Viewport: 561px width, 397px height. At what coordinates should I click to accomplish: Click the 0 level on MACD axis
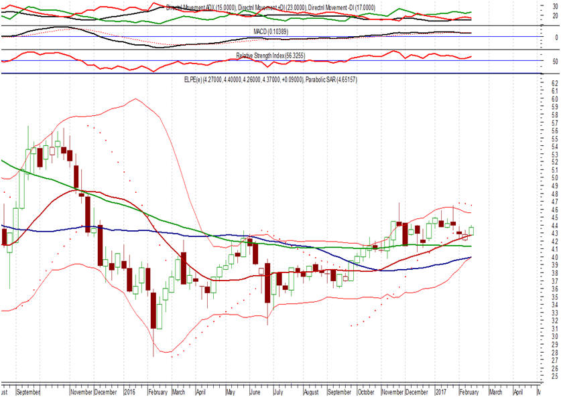(556, 37)
